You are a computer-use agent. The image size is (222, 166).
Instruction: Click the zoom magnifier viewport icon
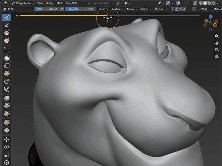click(x=216, y=36)
